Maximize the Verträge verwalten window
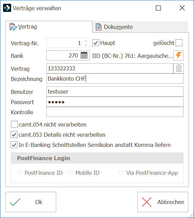 tap(158, 8)
